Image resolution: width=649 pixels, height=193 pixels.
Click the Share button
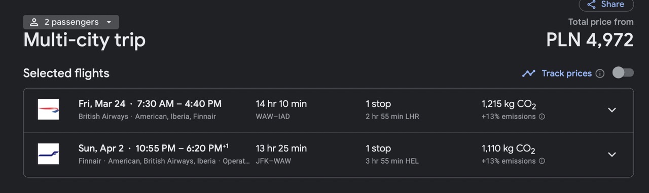pyautogui.click(x=606, y=5)
